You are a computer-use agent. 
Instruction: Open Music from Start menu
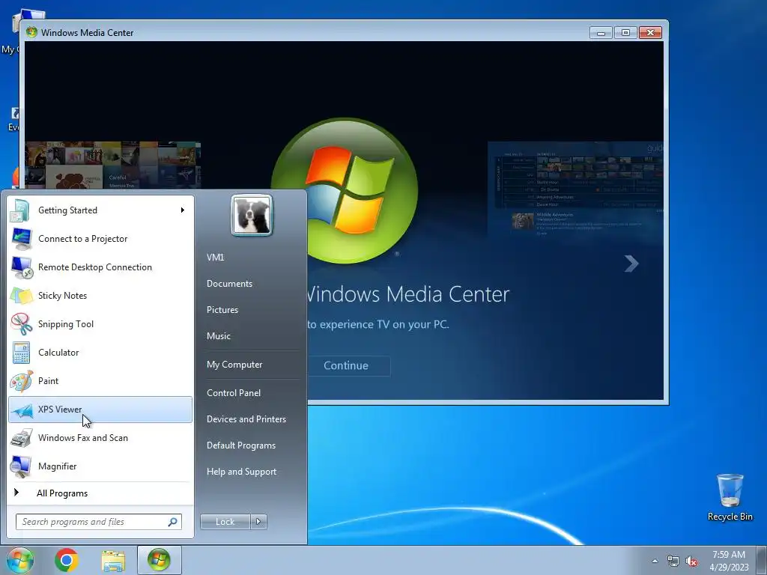click(x=218, y=336)
